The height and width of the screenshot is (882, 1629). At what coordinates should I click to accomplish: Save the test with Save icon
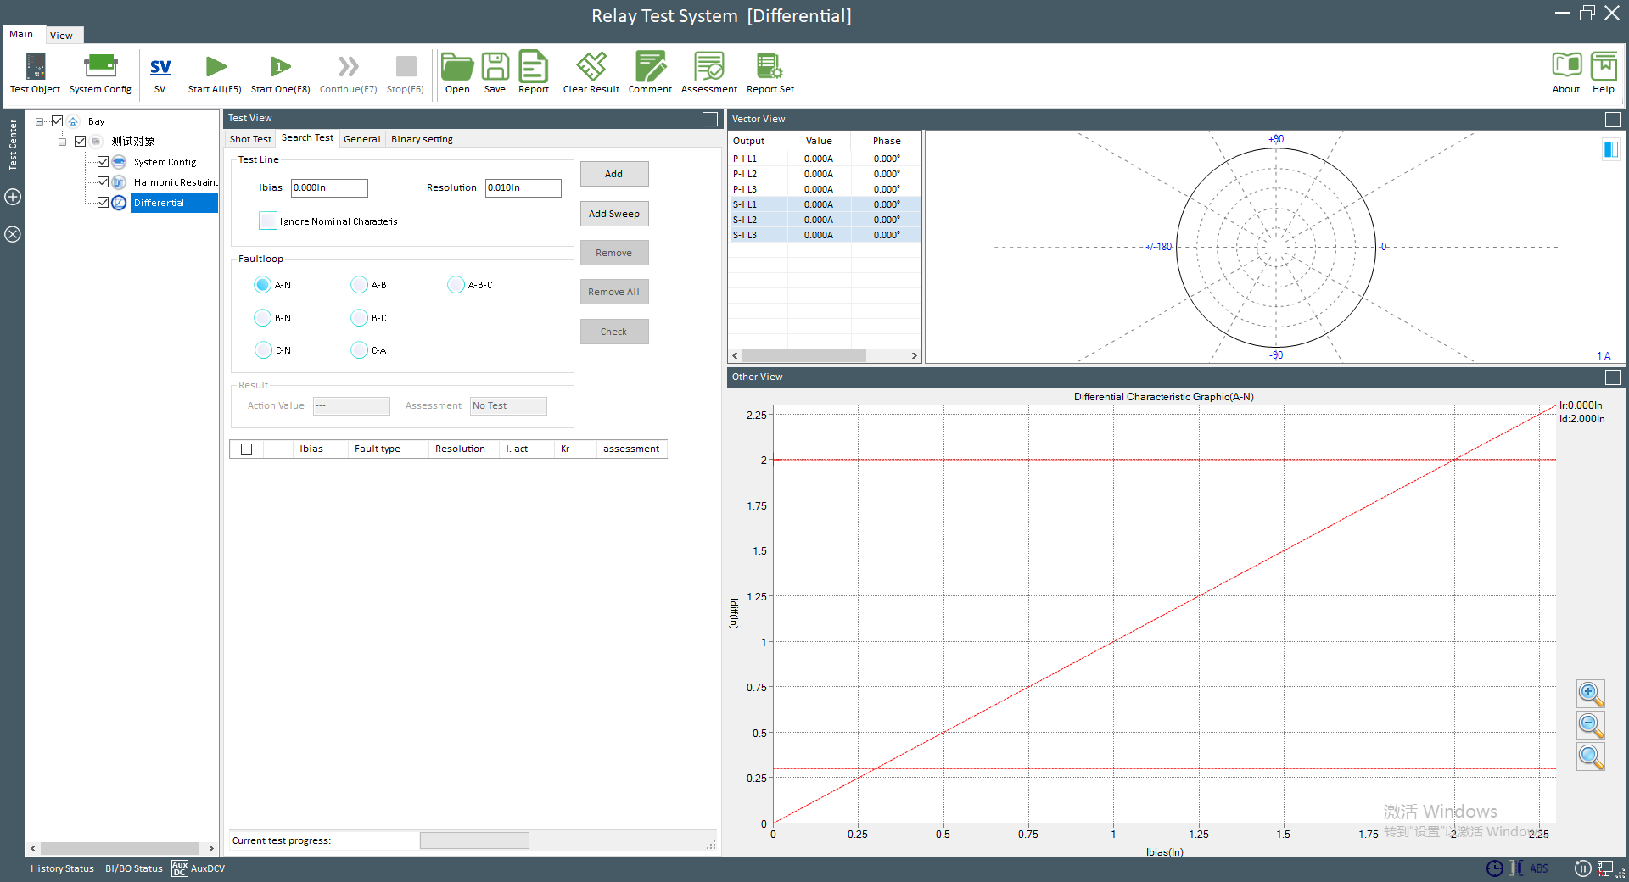[x=495, y=73]
